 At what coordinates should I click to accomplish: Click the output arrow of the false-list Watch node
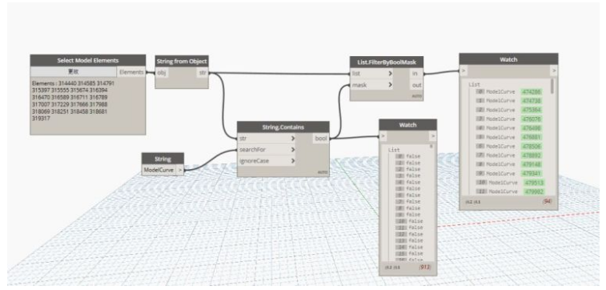433,136
